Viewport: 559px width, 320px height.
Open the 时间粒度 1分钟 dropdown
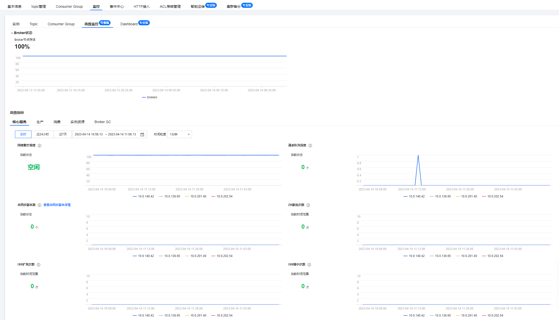[179, 134]
